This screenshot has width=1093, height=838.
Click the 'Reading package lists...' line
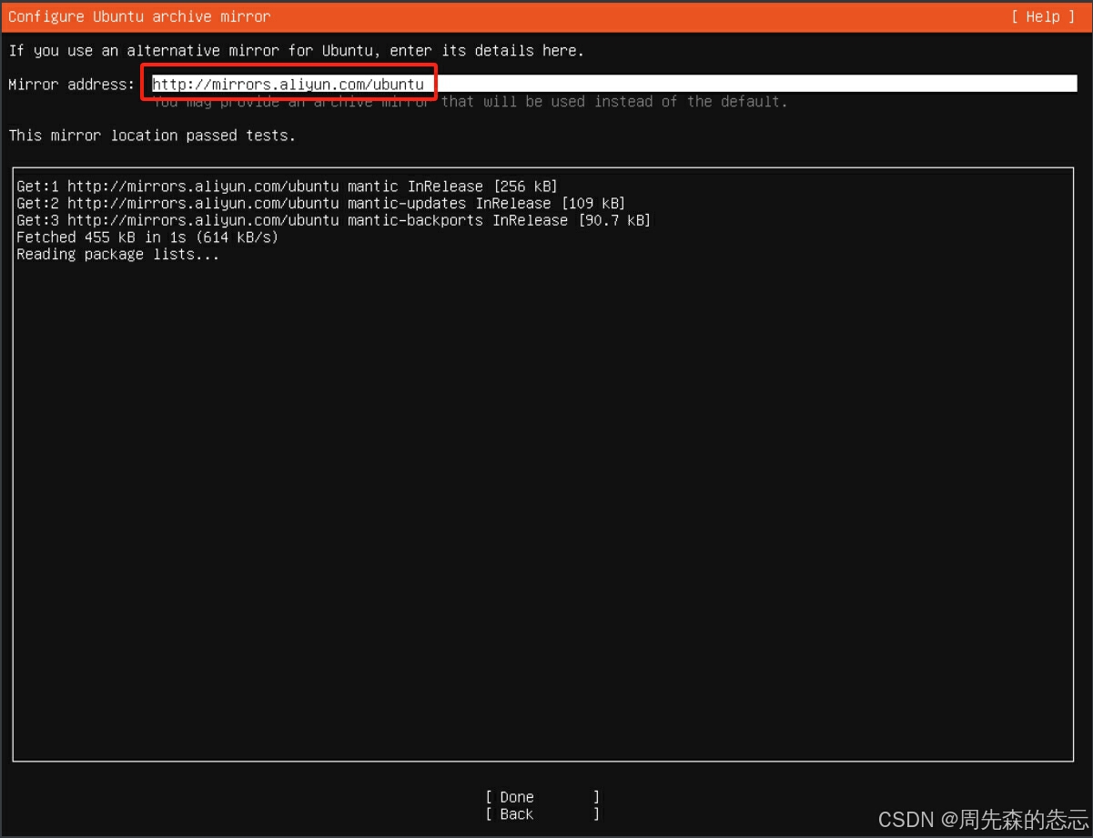tap(118, 255)
